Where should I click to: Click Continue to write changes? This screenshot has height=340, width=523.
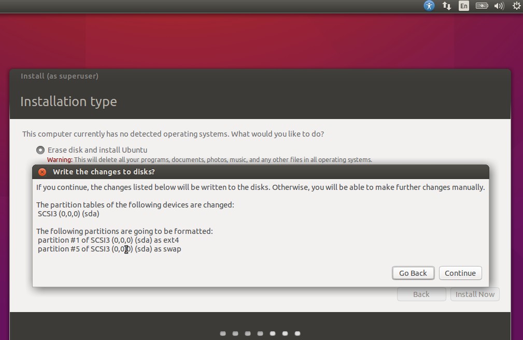460,273
